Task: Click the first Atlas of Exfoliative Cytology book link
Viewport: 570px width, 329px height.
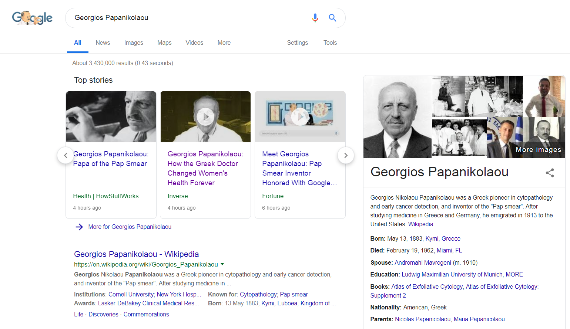Action: point(427,286)
